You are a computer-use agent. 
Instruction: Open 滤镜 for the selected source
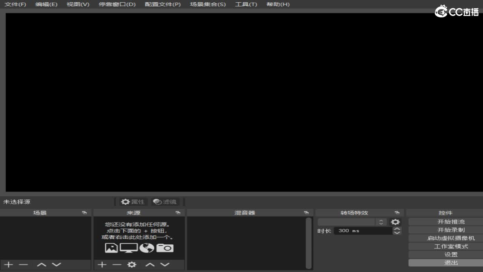[x=165, y=202]
